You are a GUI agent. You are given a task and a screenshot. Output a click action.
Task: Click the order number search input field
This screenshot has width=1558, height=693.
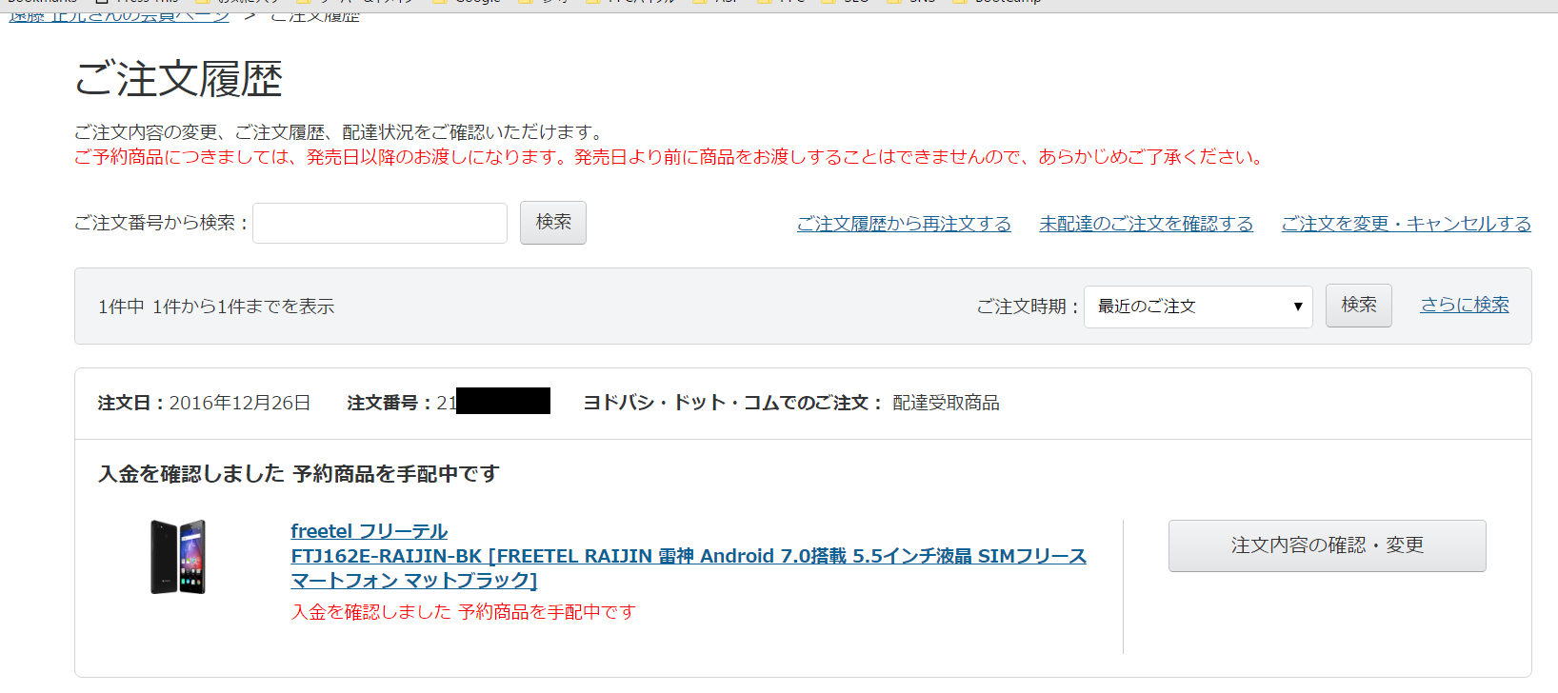pos(380,223)
